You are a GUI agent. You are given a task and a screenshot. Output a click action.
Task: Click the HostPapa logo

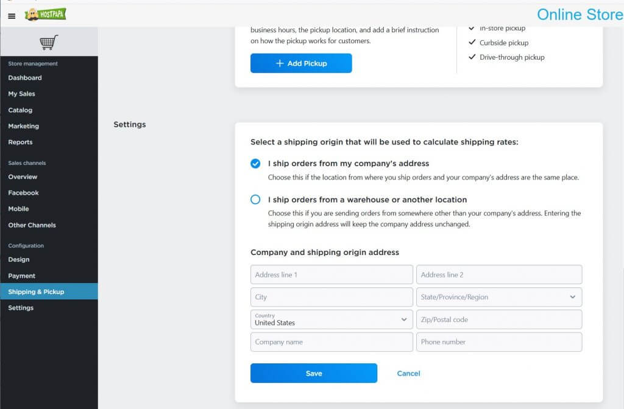pyautogui.click(x=47, y=13)
